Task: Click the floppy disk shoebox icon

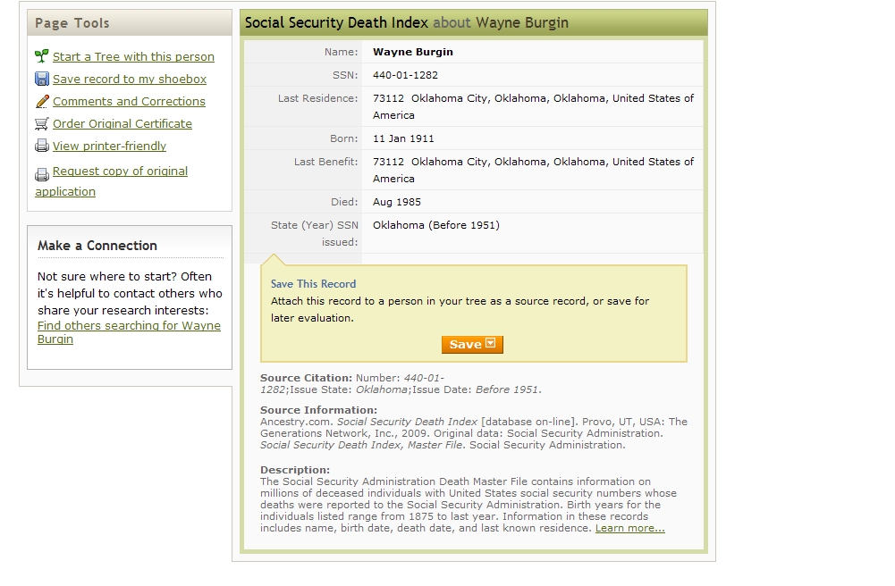Action: pyautogui.click(x=42, y=79)
